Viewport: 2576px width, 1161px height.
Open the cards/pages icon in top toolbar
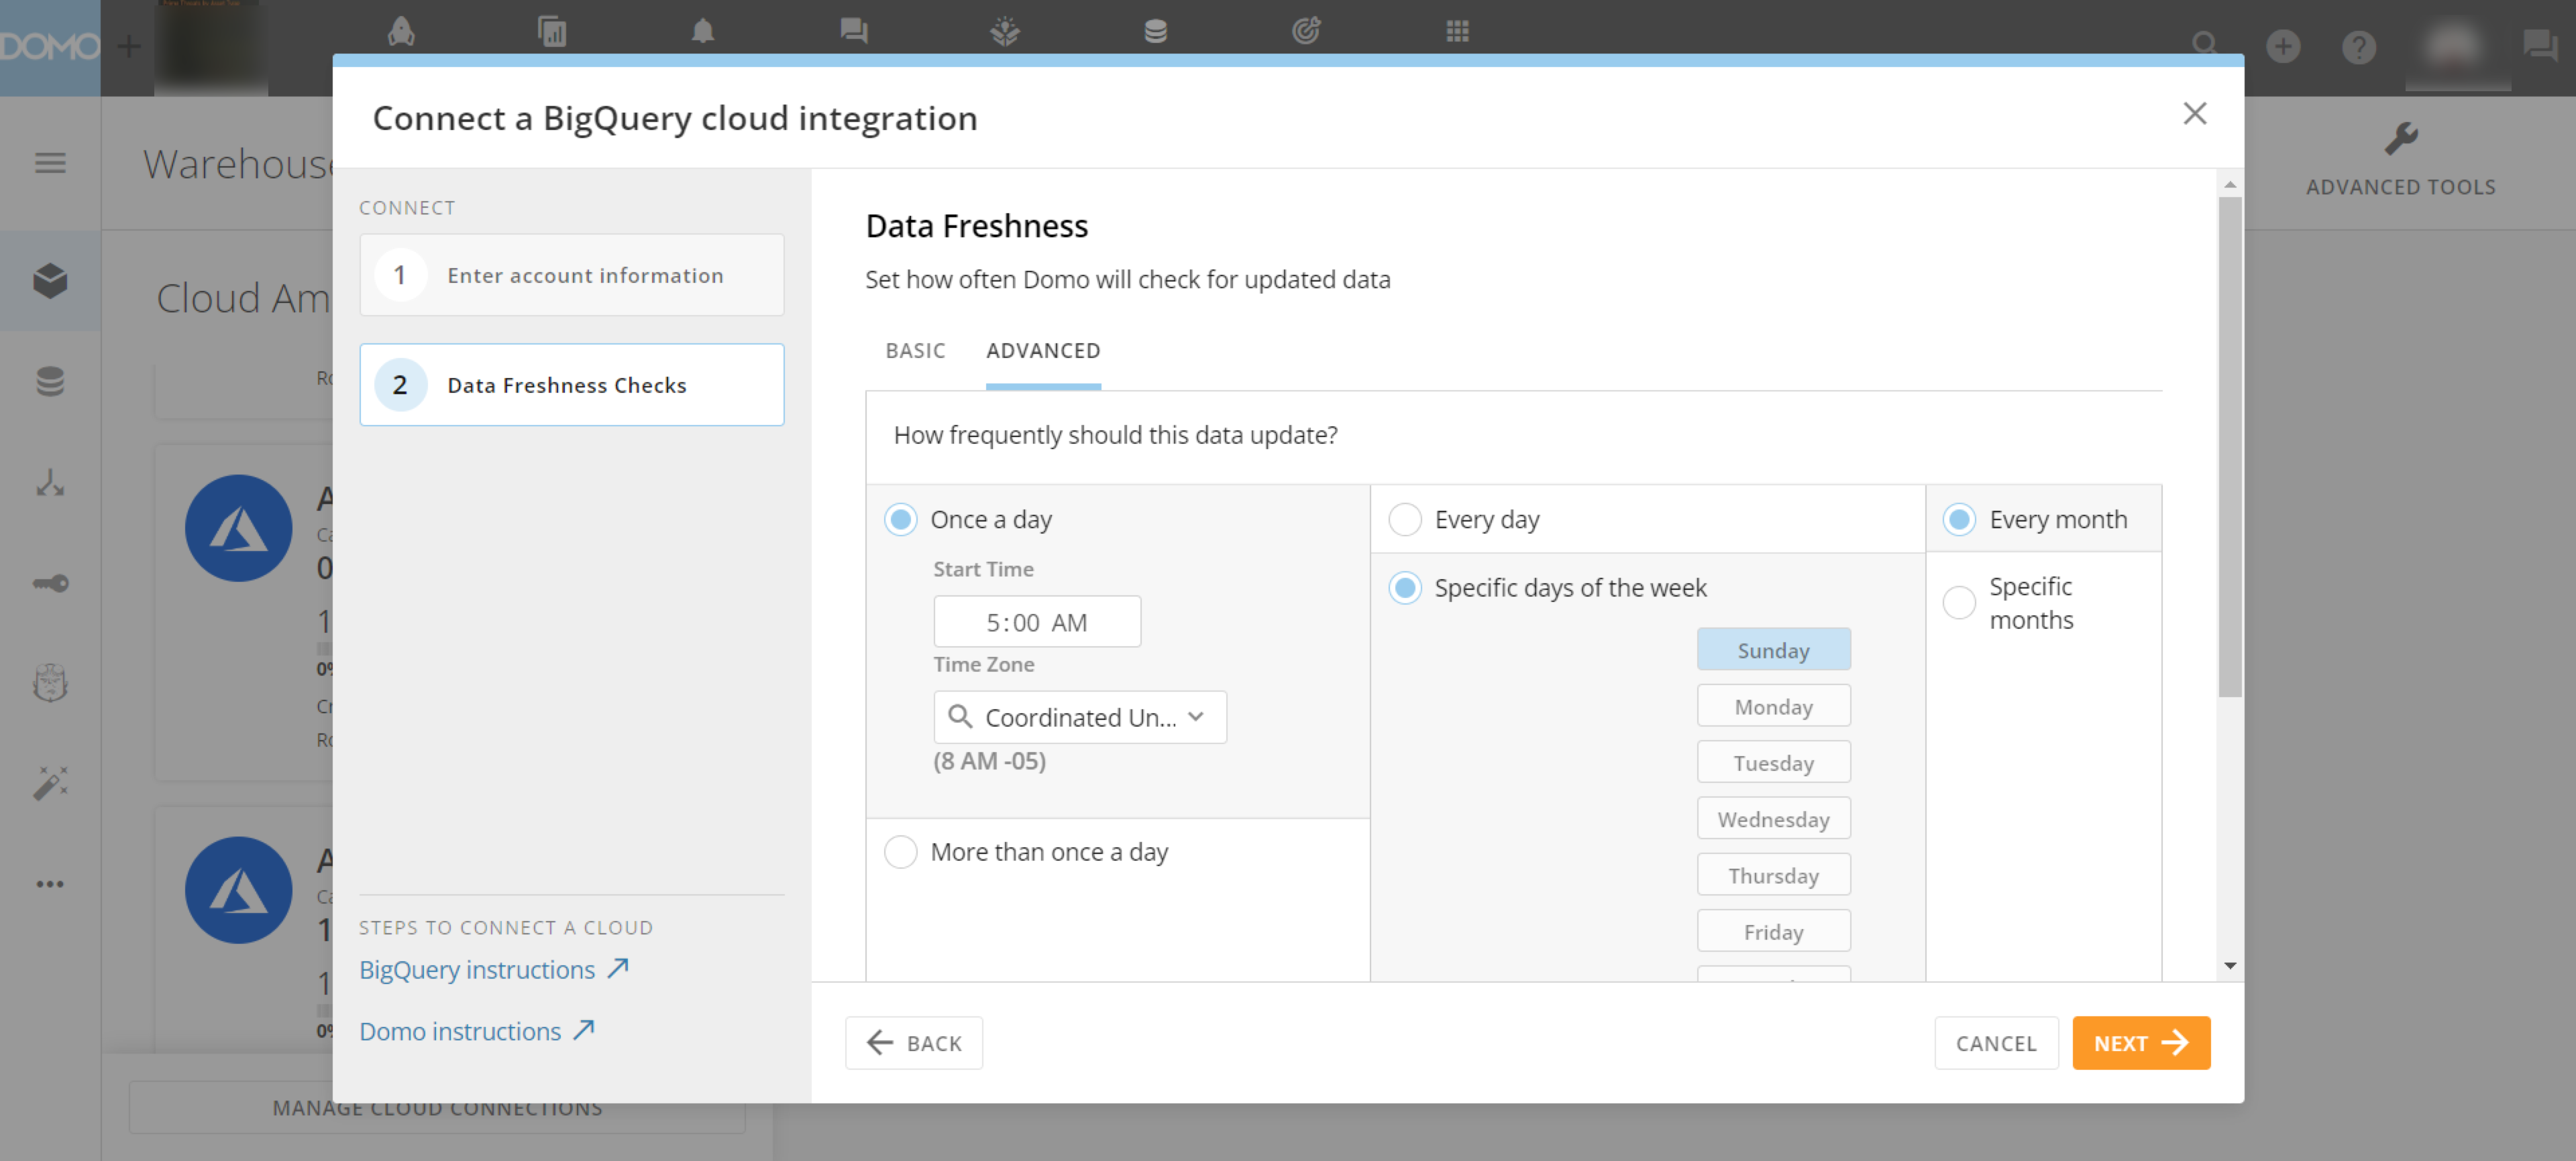552,31
